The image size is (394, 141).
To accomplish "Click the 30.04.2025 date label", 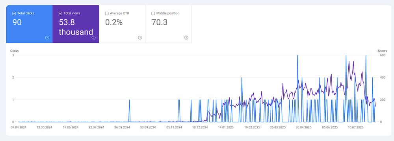I will [x=303, y=127].
